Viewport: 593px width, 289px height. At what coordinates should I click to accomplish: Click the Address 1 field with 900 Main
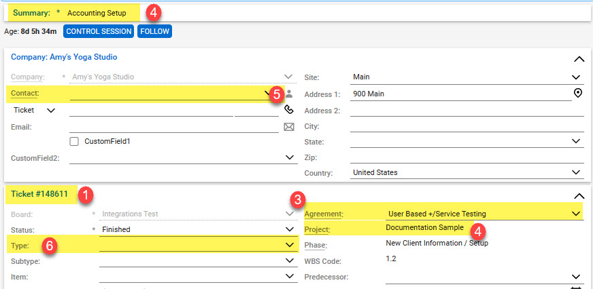(460, 94)
